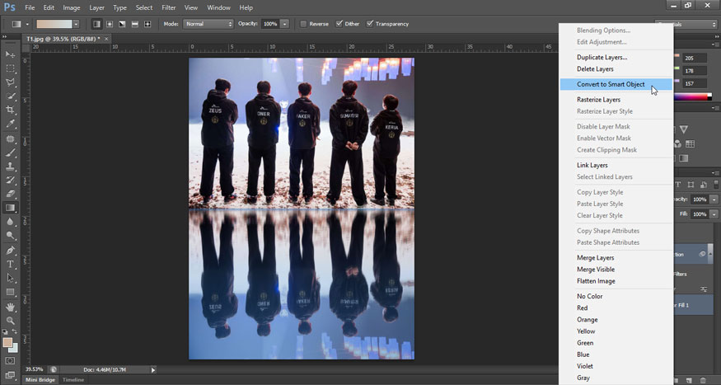Image resolution: width=721 pixels, height=385 pixels.
Task: Select the Horizontal Type tool
Action: pos(11,264)
